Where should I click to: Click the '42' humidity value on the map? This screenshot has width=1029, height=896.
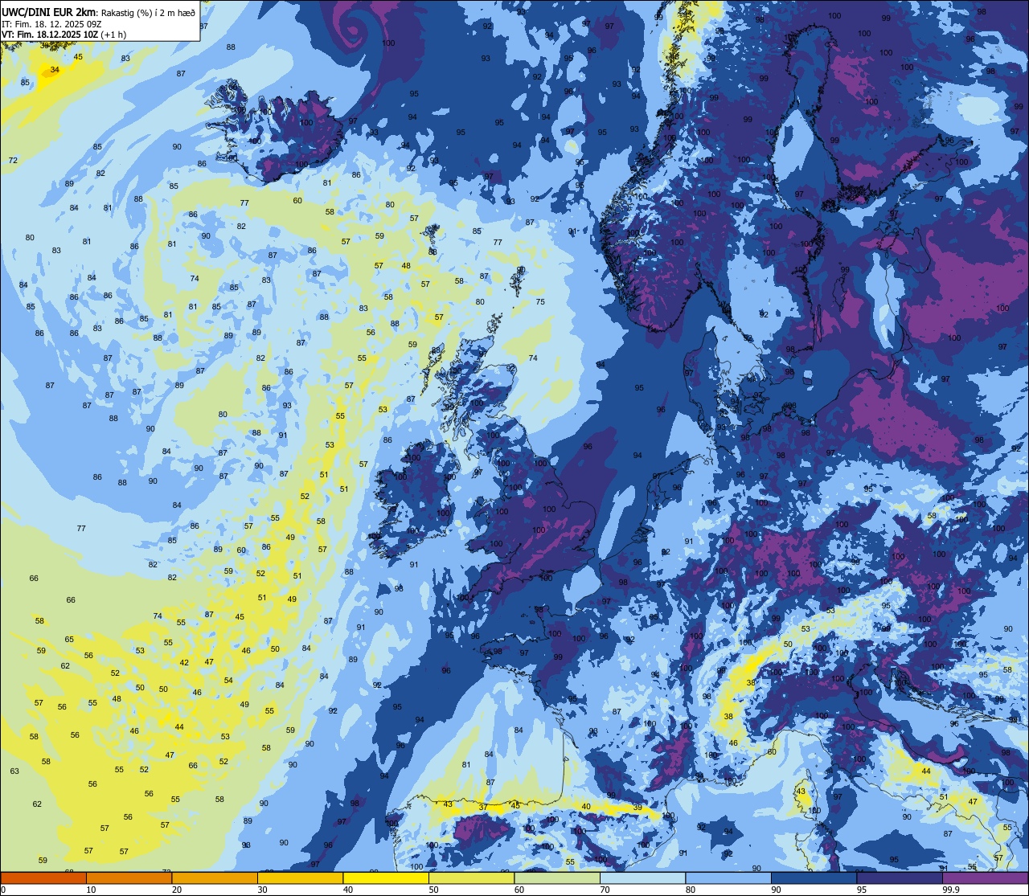pyautogui.click(x=184, y=663)
